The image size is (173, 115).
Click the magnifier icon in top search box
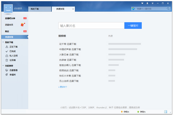point(168,9)
